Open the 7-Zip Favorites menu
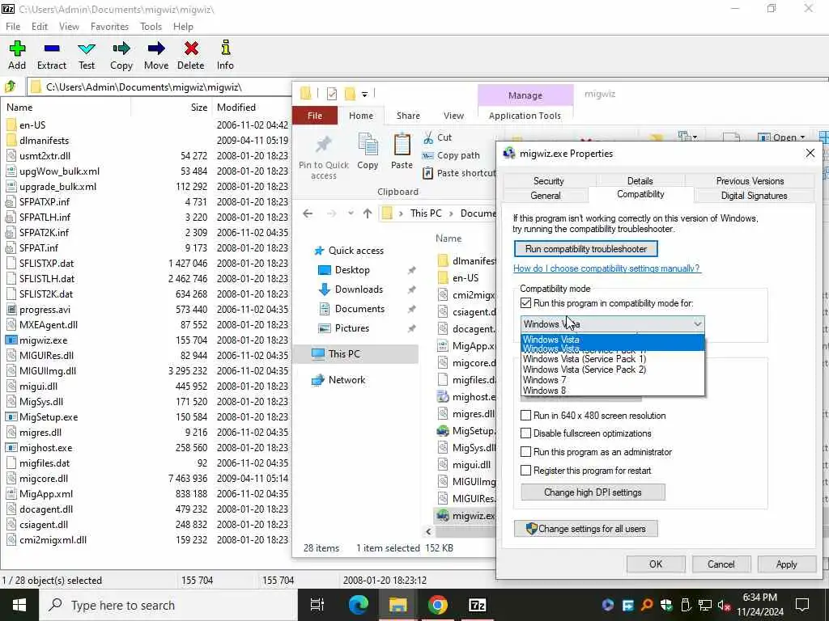 (109, 27)
